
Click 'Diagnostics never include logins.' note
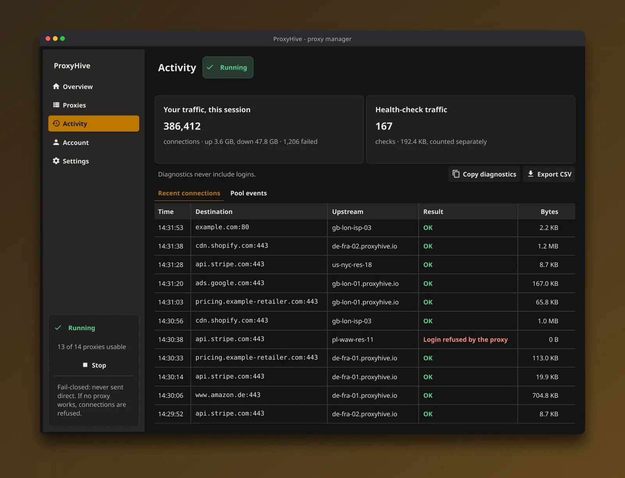tap(207, 174)
